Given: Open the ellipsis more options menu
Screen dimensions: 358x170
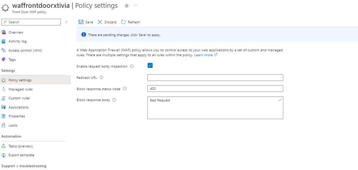Looking at the screenshot, I should pos(136,6).
